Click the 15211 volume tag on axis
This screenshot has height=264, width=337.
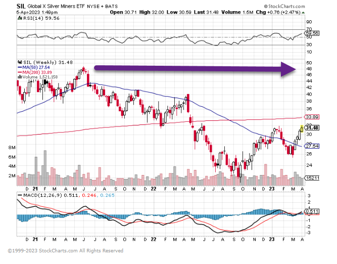pyautogui.click(x=312, y=178)
